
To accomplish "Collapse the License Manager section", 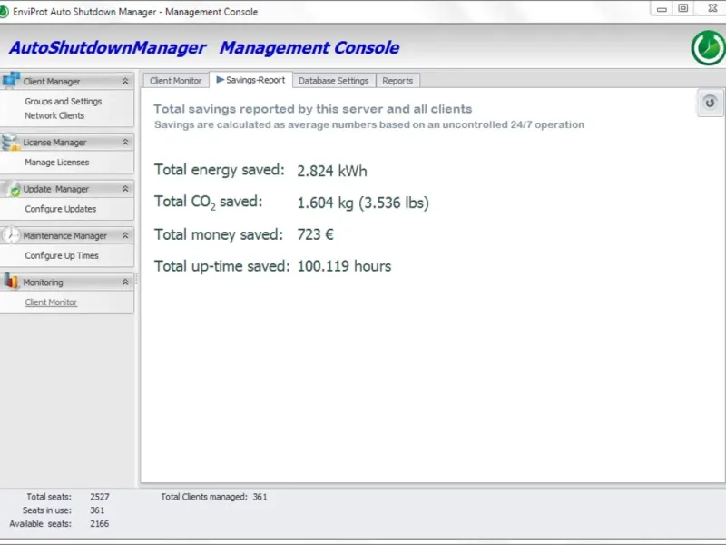I will [125, 143].
